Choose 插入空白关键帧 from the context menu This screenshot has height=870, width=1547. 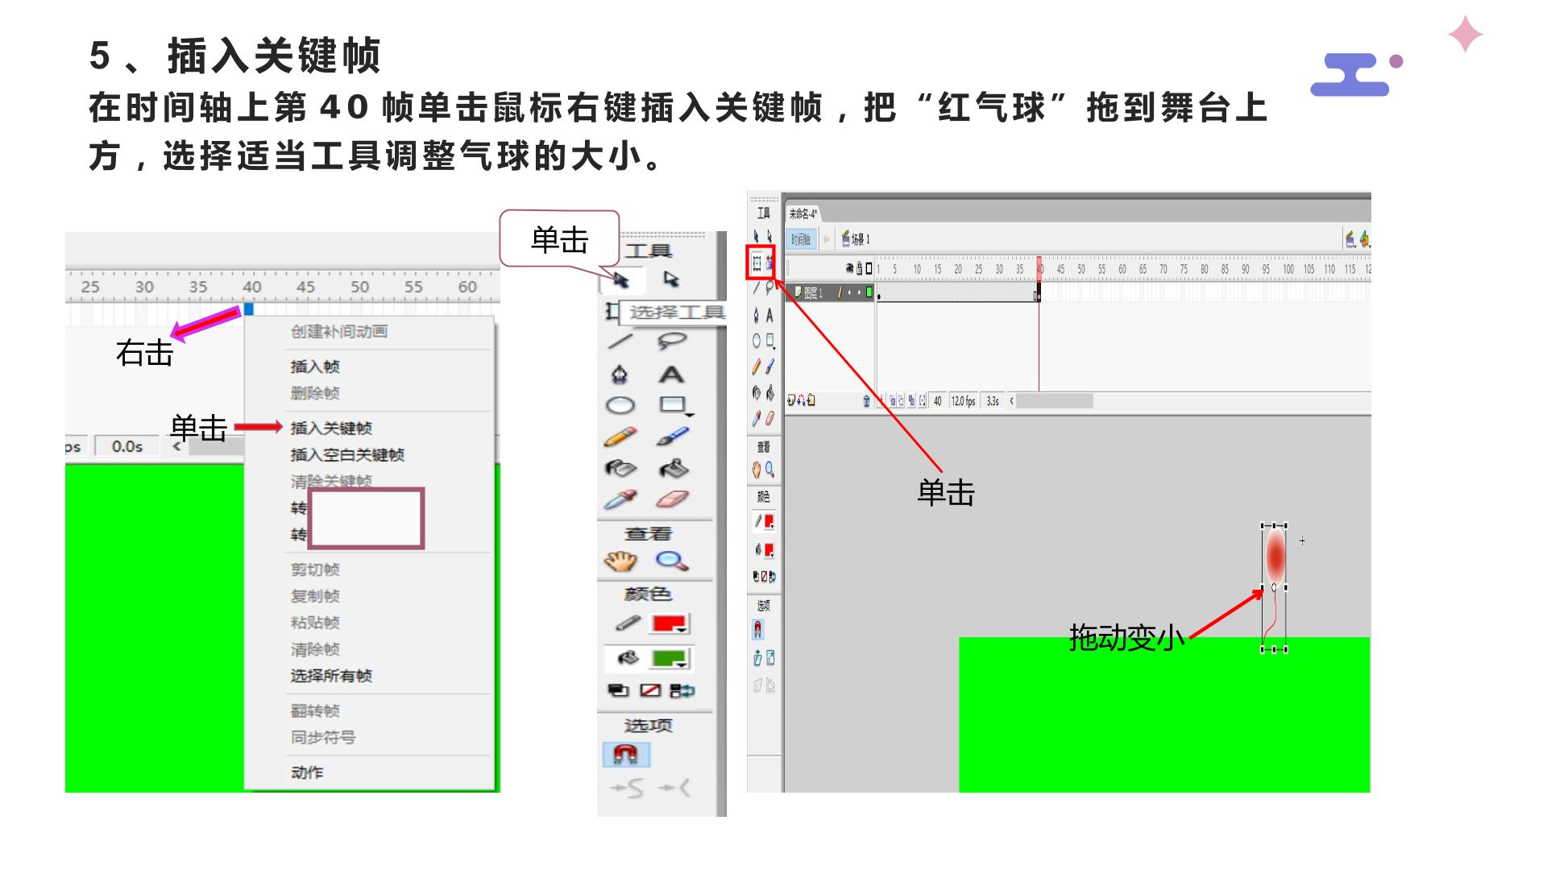coord(347,455)
